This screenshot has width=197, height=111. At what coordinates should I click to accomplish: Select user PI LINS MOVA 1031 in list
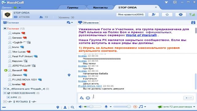click(25, 80)
